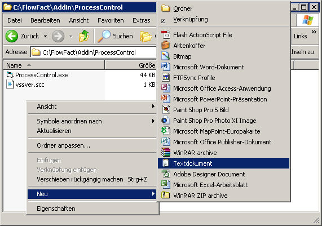The image size is (322, 226).
Task: Select WinRAR ZIP archive entry
Action: click(224, 195)
